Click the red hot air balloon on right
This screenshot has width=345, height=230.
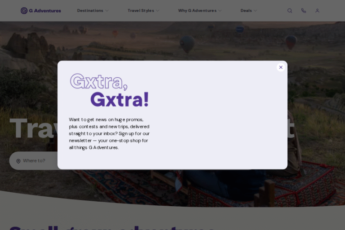(291, 41)
